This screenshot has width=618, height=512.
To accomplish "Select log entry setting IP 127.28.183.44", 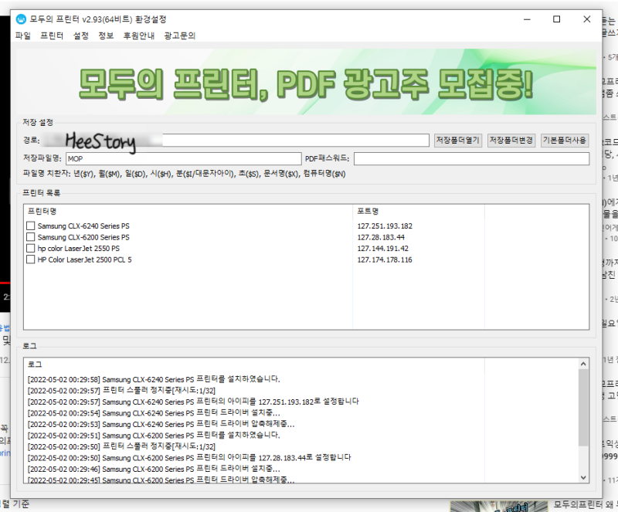I will point(189,458).
